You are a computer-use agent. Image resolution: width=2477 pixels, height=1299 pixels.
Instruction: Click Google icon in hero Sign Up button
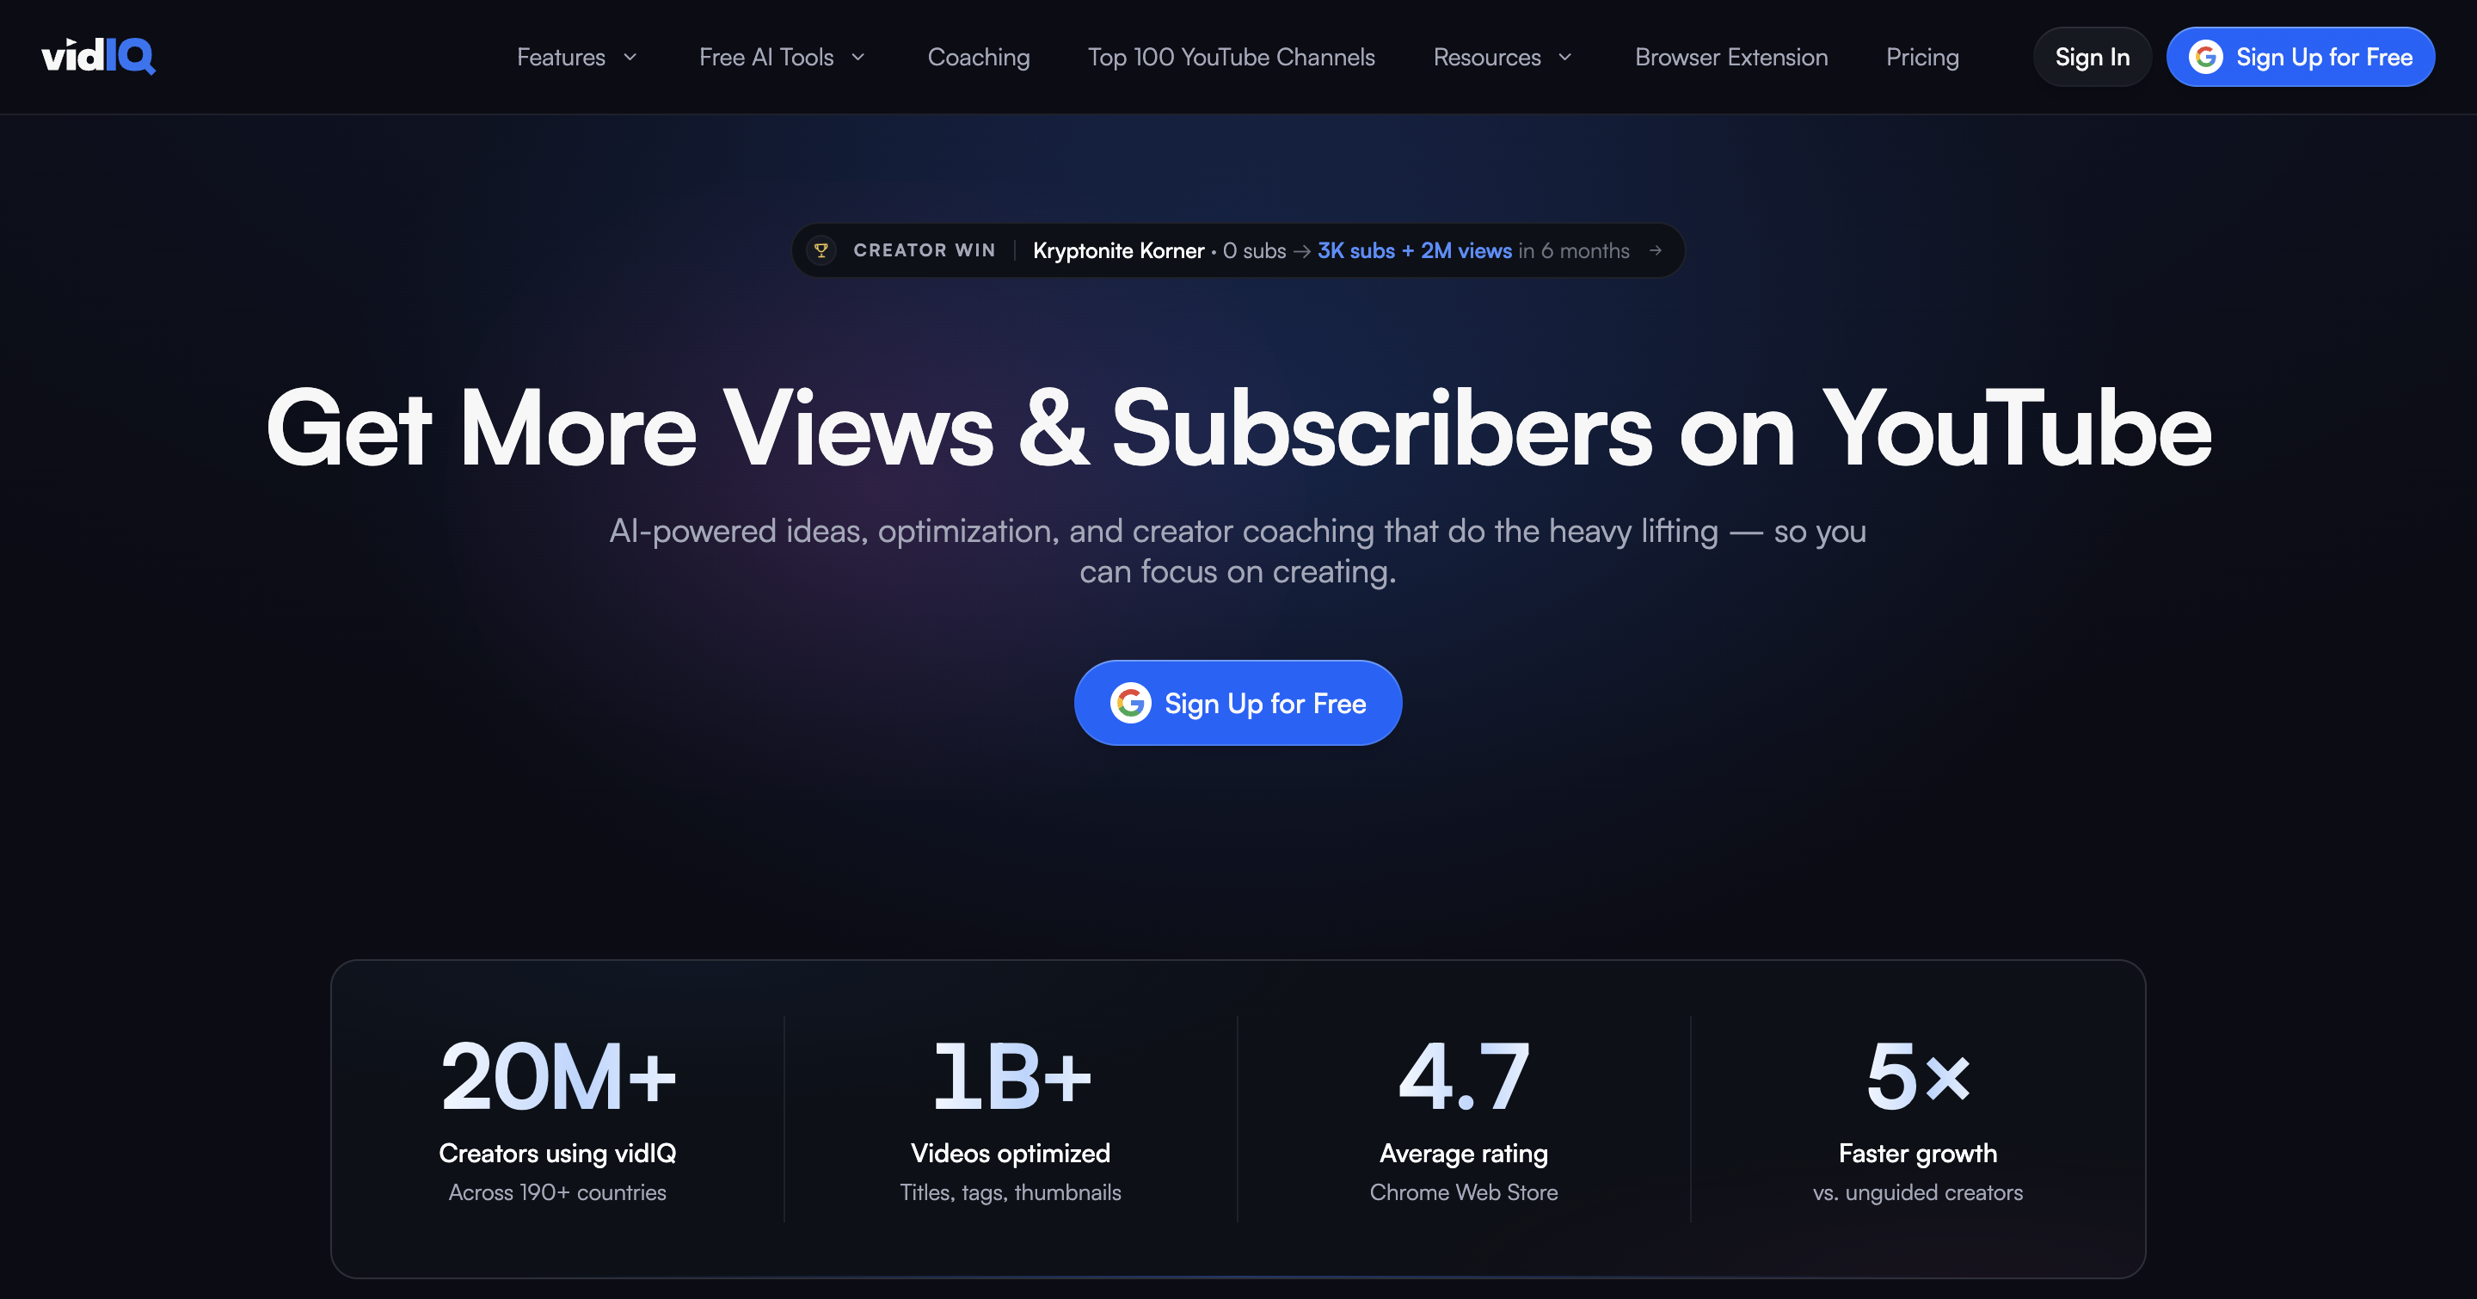[1131, 703]
